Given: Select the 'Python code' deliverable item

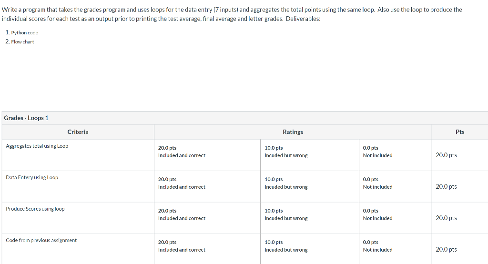Looking at the screenshot, I should (25, 33).
